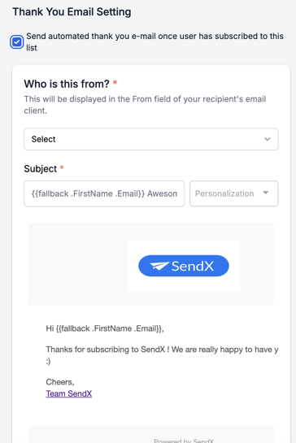Image resolution: width=296 pixels, height=443 pixels.
Task: Click the "Thank You Email Setting" heading
Action: (72, 12)
